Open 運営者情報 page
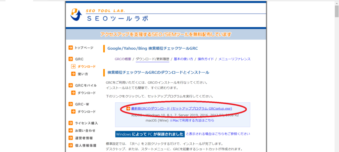The height and width of the screenshot is (152, 339). [x=84, y=138]
